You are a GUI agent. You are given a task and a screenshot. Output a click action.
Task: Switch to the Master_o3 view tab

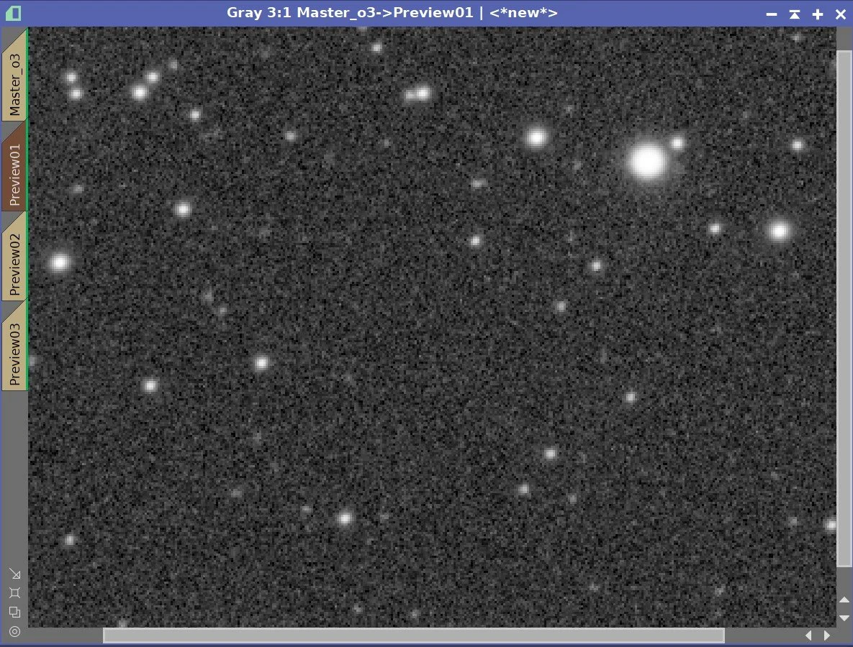pos(14,77)
